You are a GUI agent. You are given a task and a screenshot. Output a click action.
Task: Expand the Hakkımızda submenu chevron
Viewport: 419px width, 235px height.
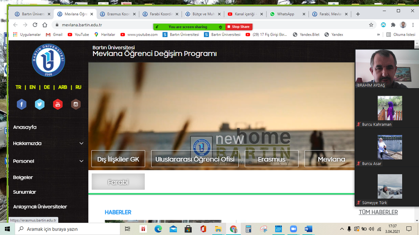(81, 143)
